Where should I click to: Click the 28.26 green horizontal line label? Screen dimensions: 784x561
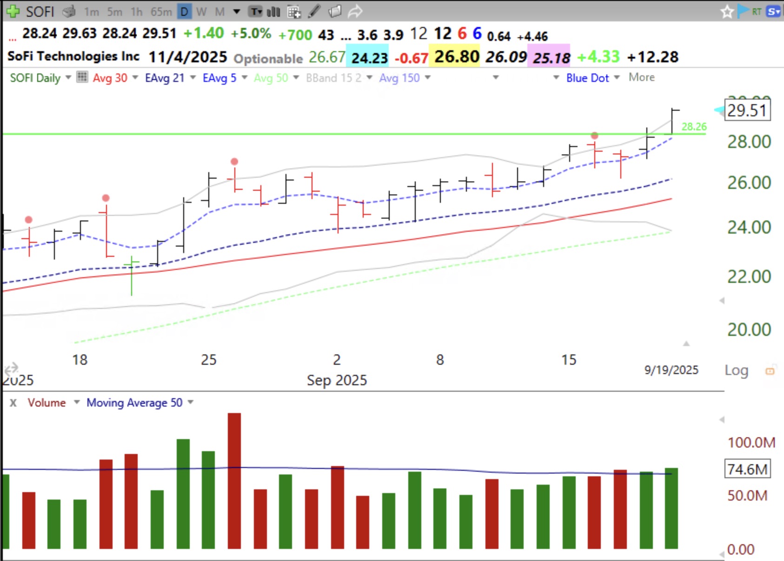click(694, 127)
